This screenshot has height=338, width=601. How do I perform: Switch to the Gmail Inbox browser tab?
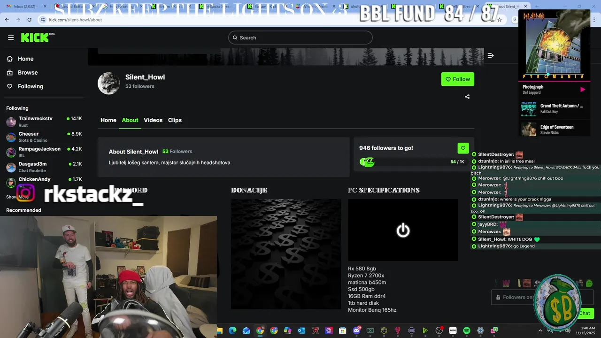pos(26,6)
